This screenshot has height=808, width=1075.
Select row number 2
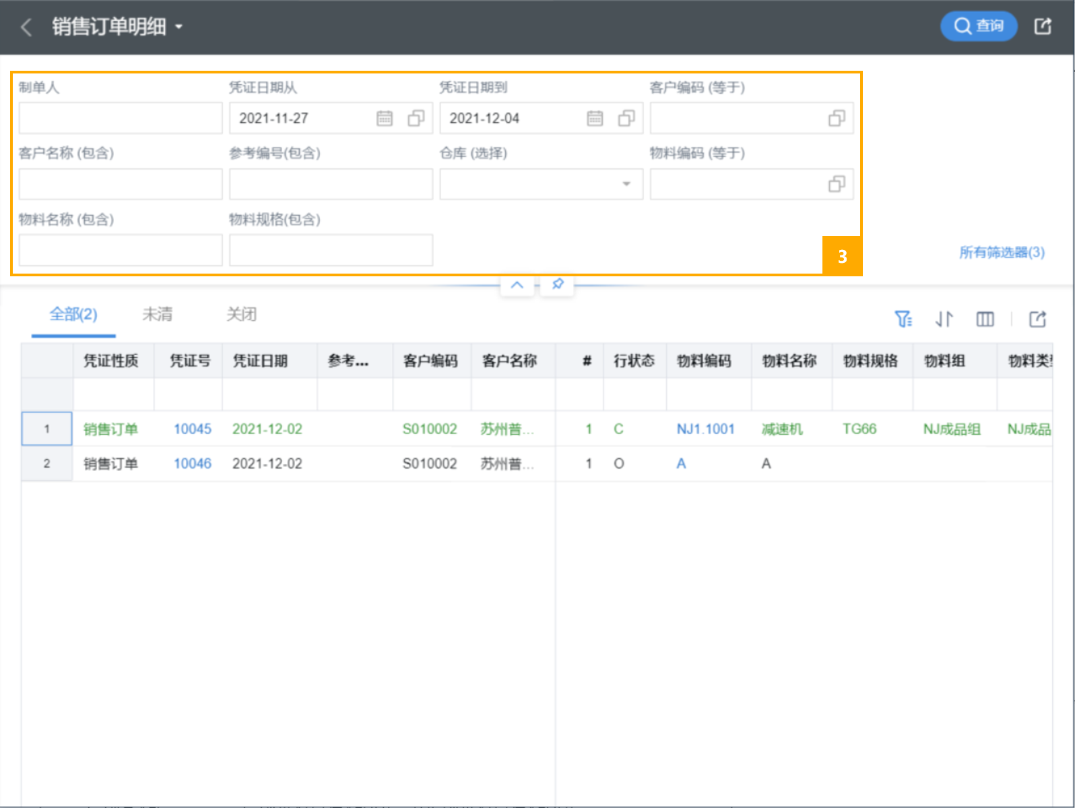coord(46,464)
